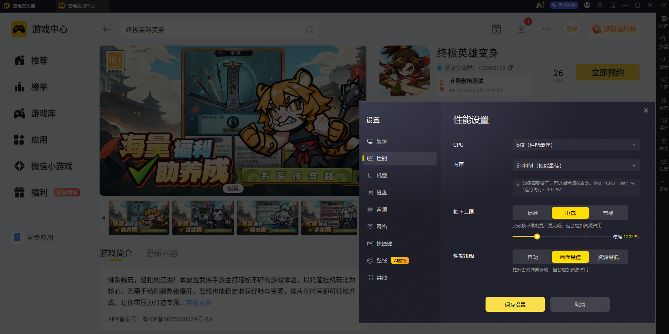Open the first gallery thumbnail 海量福利助养成
Viewport: 669px width, 334px height.
[x=139, y=218]
